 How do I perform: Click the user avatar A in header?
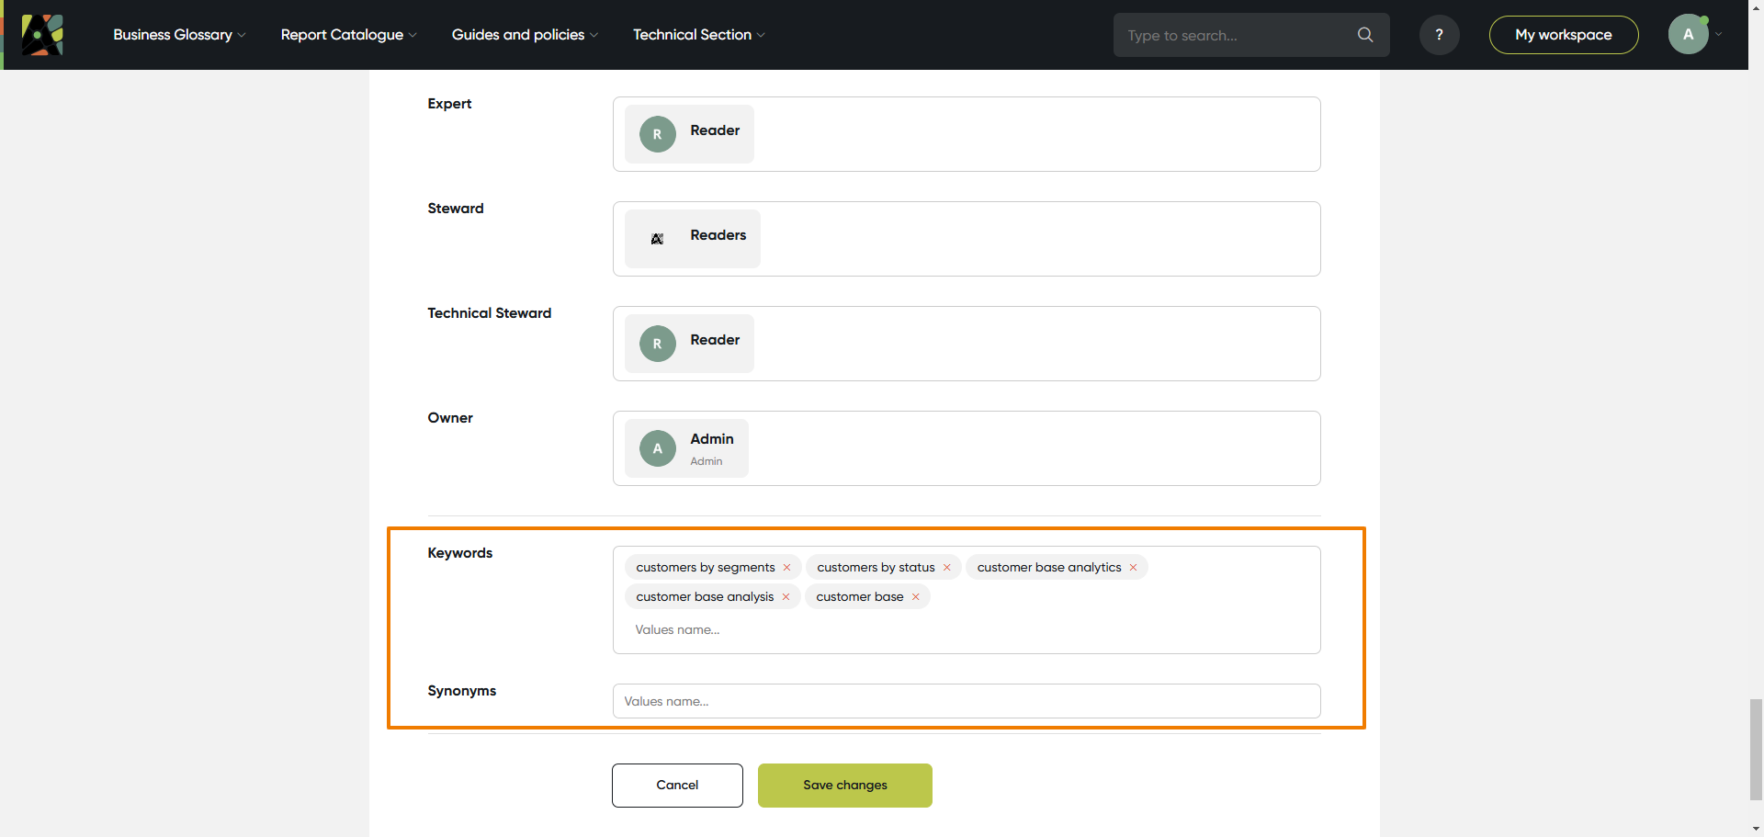tap(1688, 35)
